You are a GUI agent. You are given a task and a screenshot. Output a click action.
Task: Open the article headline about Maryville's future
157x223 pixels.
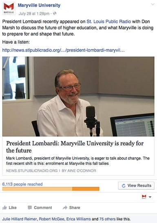pyautogui.click(x=75, y=147)
